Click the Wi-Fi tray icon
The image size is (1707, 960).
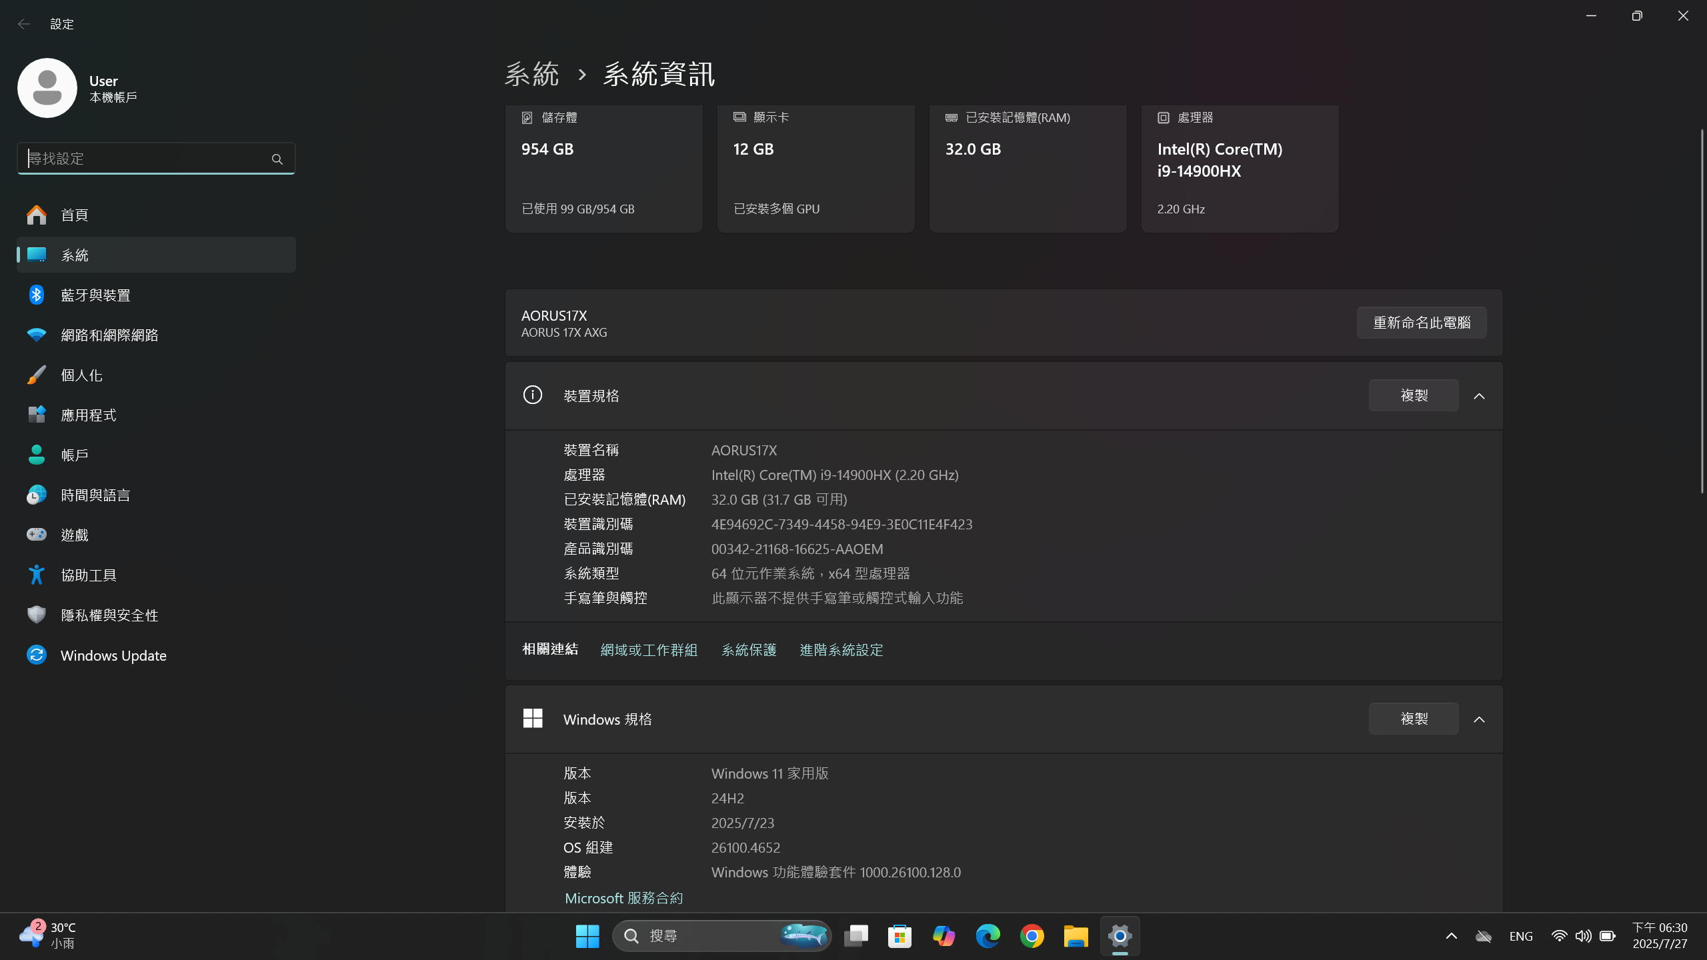tap(1559, 936)
